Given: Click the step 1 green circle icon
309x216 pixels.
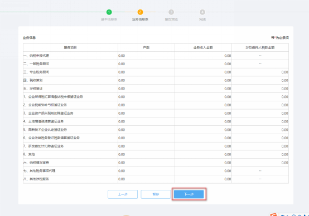Looking at the screenshot, I should pos(109,12).
